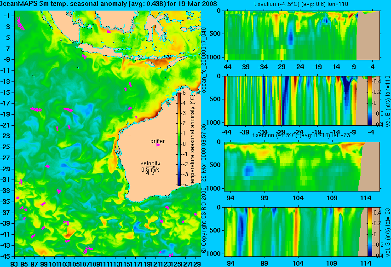Click '109' on the vel. S section longitude axis
This screenshot has width=391, height=267.
click(332, 263)
